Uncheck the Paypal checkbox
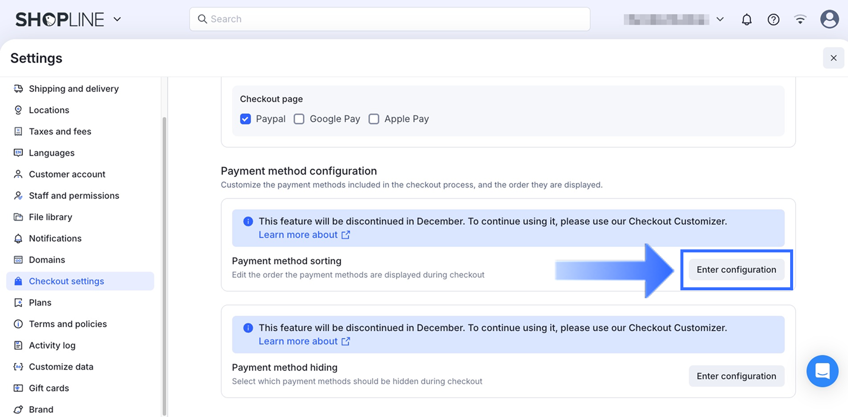848x417 pixels. [245, 119]
